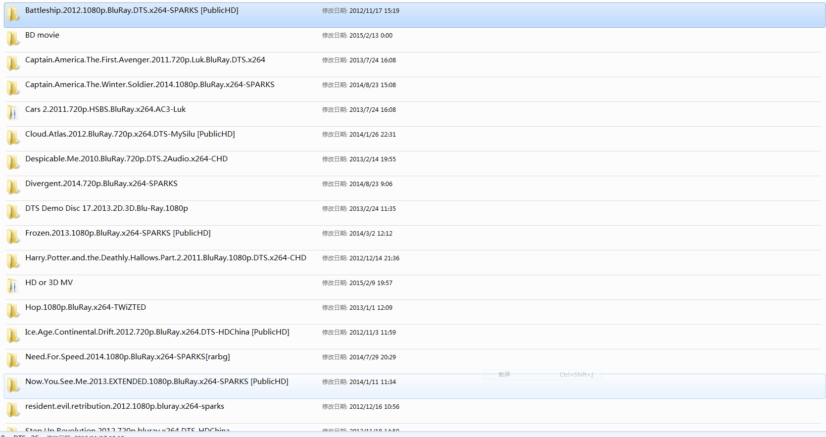826x437 pixels.
Task: Select the Cars 2.2011.720p folder icon
Action: tap(13, 113)
